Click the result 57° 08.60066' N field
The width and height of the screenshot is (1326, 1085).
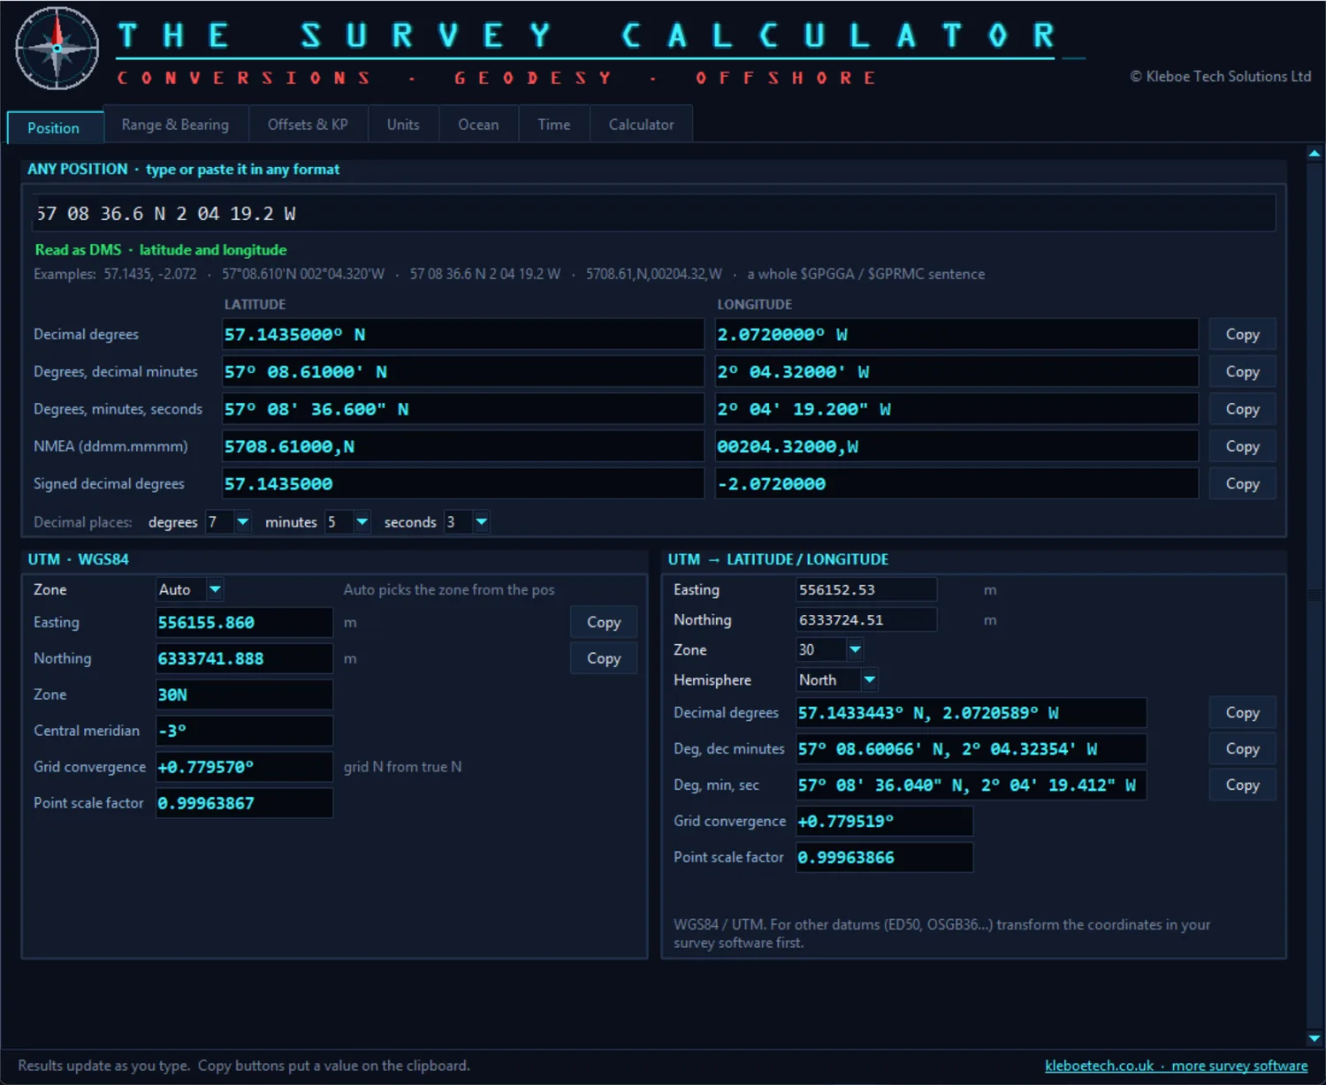(x=972, y=749)
